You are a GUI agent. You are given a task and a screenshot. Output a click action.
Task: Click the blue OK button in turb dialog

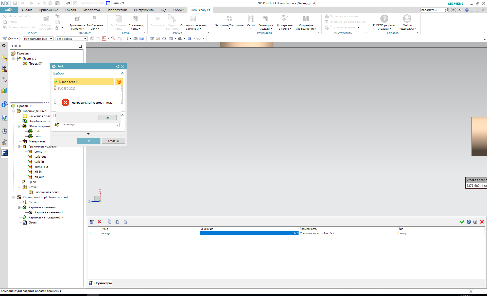(x=89, y=141)
